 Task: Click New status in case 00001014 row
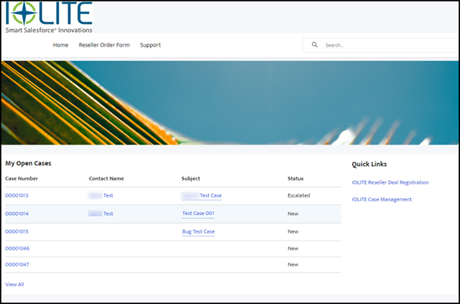click(293, 214)
